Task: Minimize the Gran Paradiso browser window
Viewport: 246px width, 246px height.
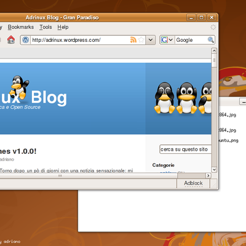Action: tap(191, 18)
